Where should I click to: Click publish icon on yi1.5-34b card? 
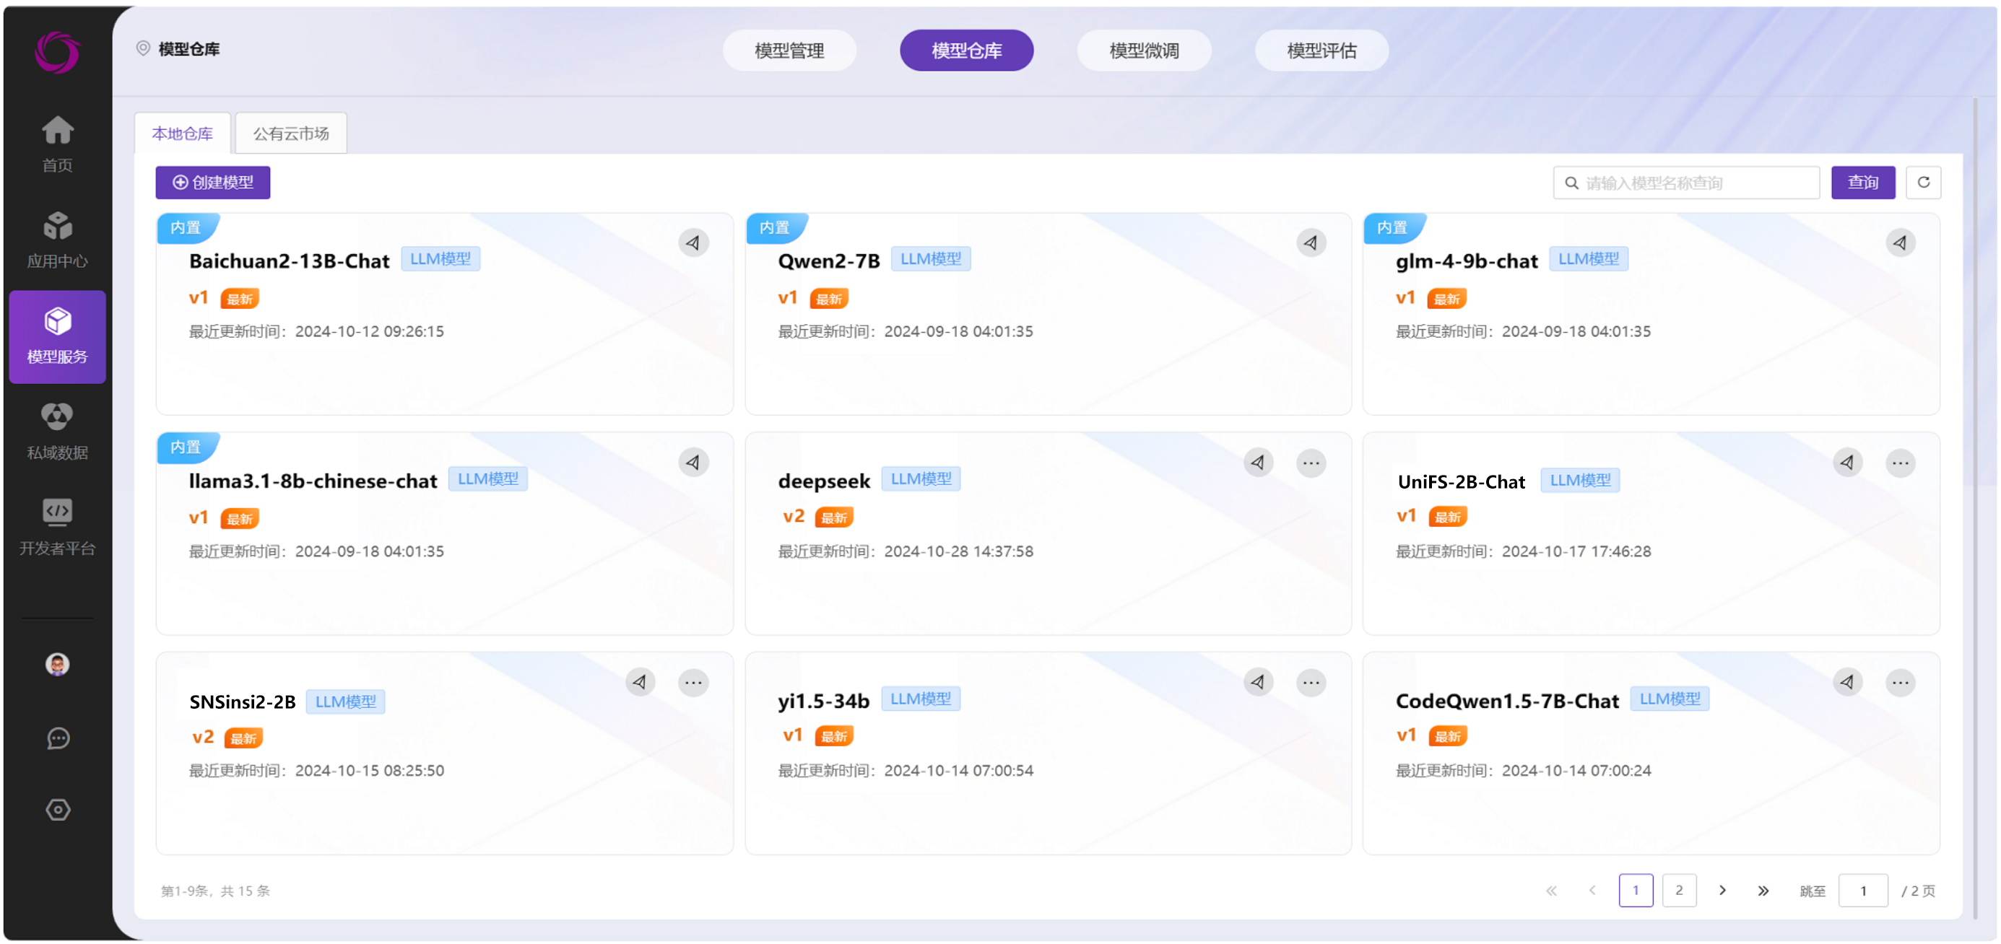(x=1258, y=683)
